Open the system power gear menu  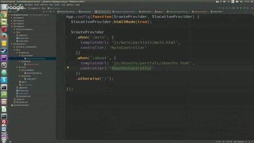click(252, 2)
